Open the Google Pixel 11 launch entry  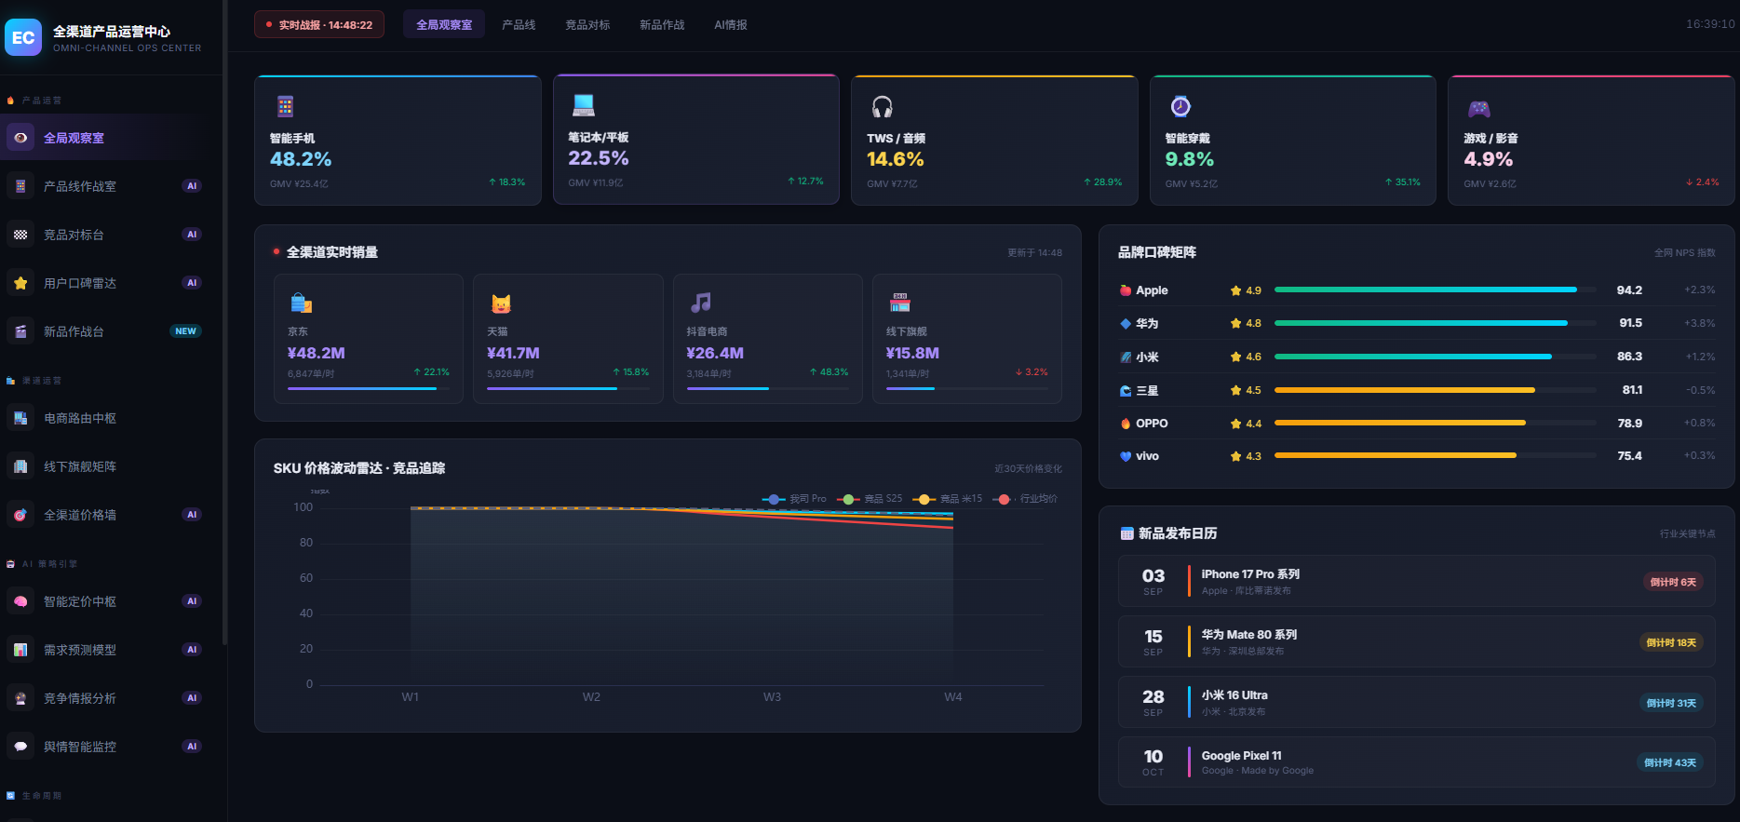pos(1416,762)
